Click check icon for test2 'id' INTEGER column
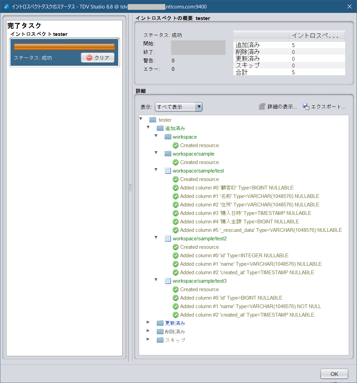The height and width of the screenshot is (383, 357). 175,256
